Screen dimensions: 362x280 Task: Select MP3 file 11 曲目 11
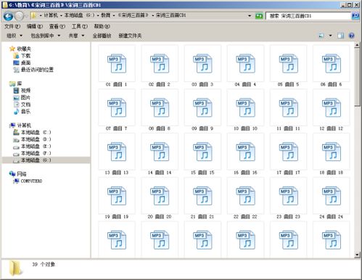click(288, 110)
